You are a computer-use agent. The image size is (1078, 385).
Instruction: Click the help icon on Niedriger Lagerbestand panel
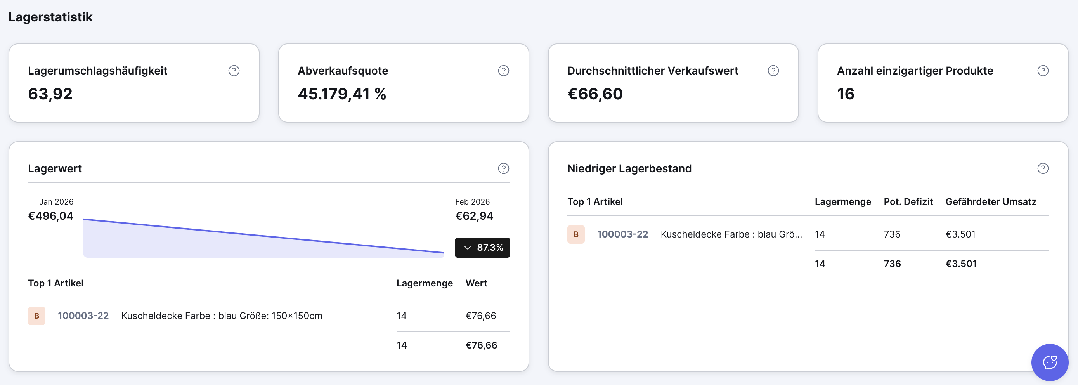(1042, 168)
